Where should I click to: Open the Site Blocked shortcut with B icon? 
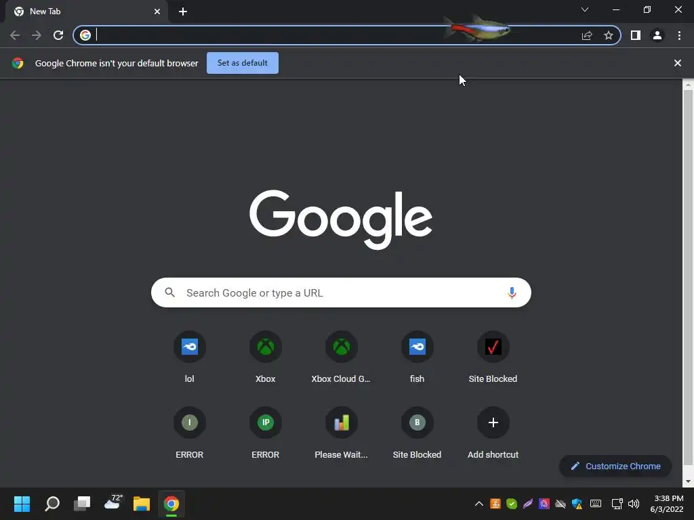pyautogui.click(x=417, y=433)
